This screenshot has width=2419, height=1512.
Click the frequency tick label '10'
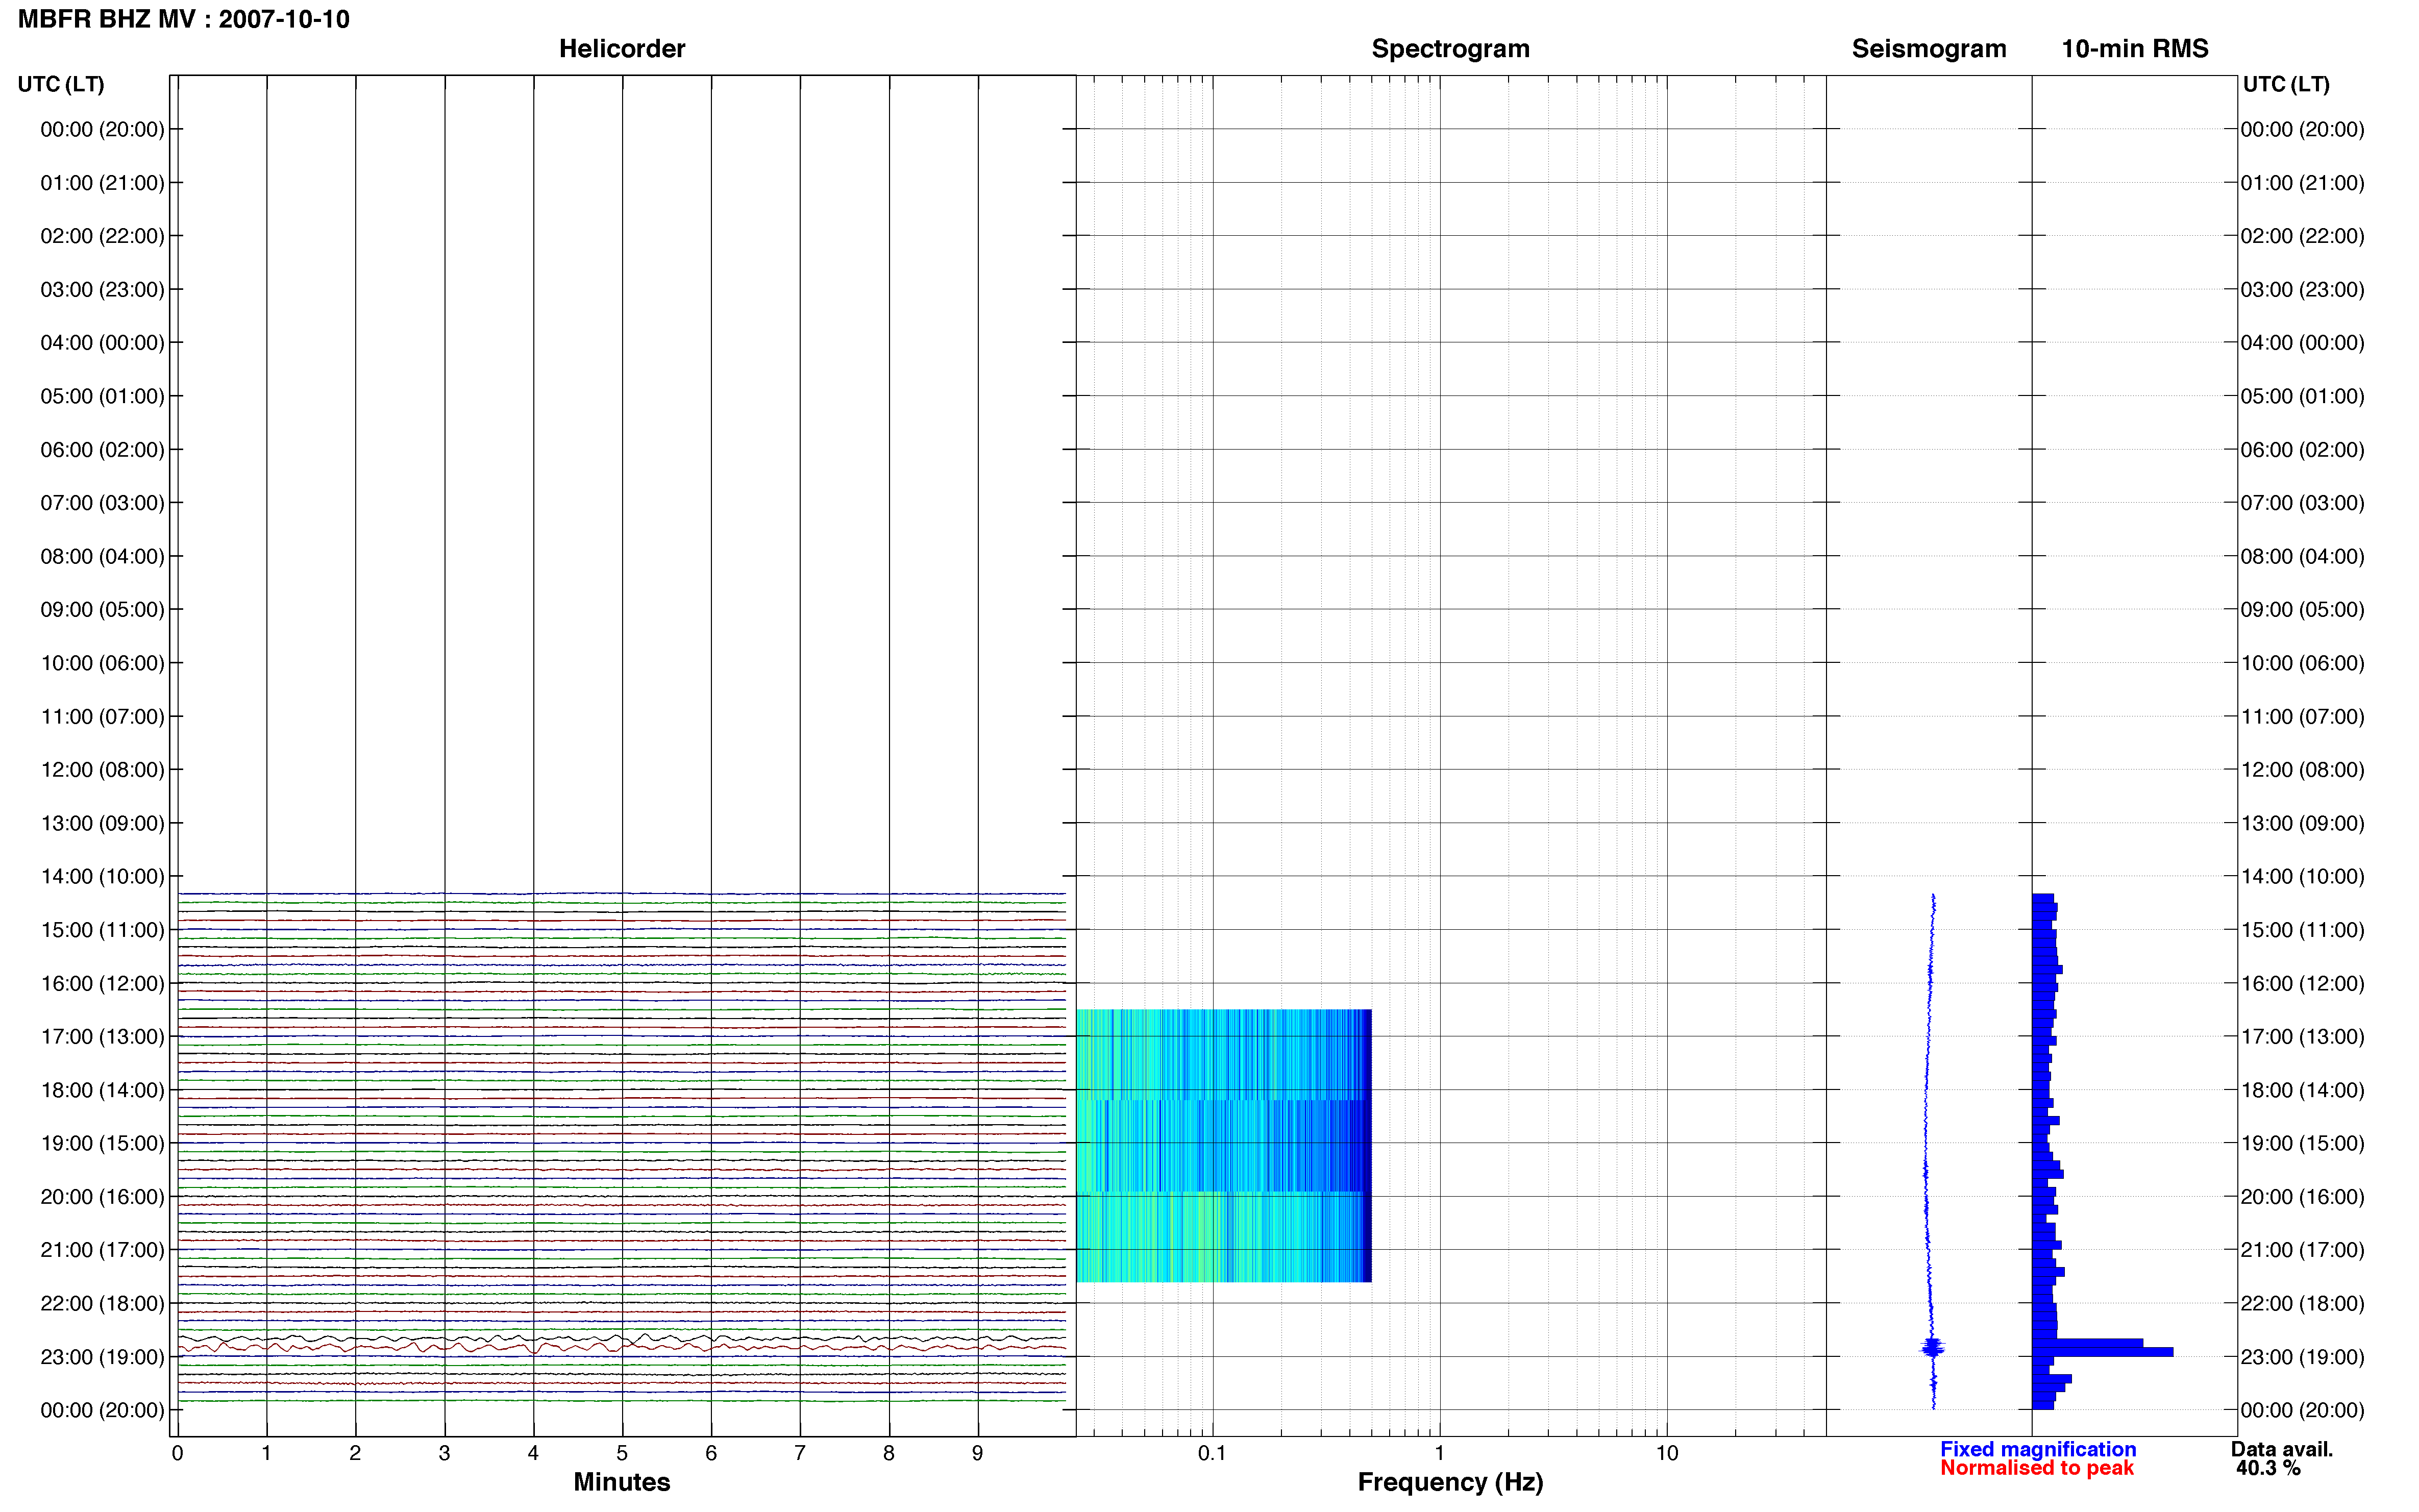pos(1667,1453)
